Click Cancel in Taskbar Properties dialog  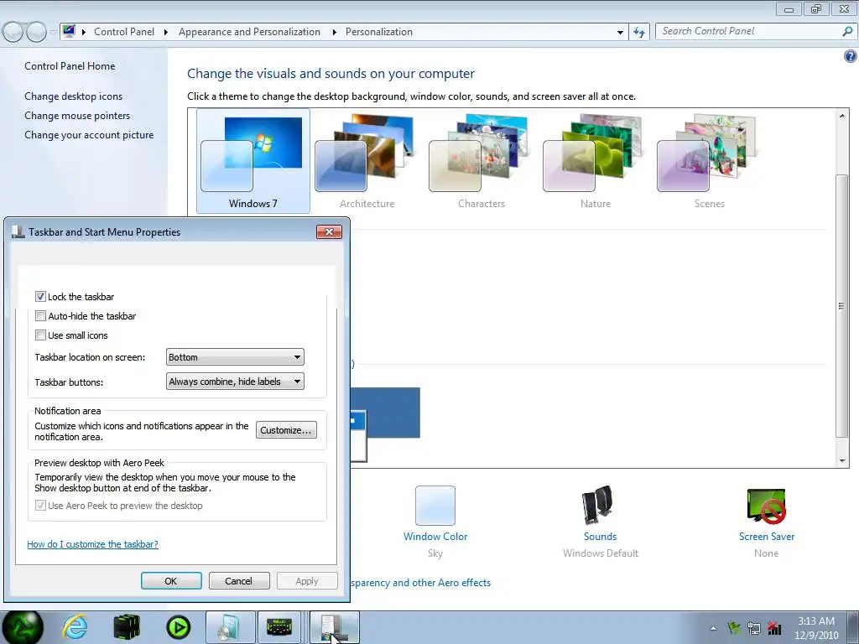(x=239, y=581)
